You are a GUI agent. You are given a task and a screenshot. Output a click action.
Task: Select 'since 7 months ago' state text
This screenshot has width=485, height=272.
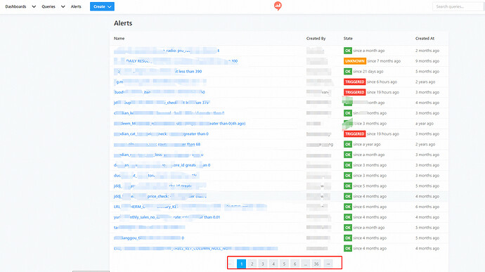(x=384, y=61)
